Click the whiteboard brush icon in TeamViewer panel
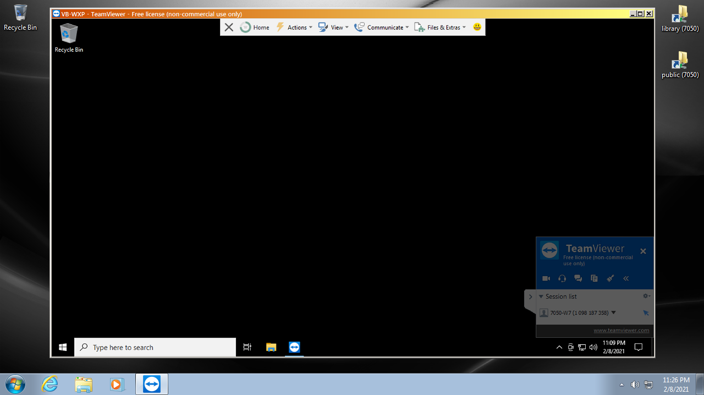The height and width of the screenshot is (395, 704). click(610, 278)
